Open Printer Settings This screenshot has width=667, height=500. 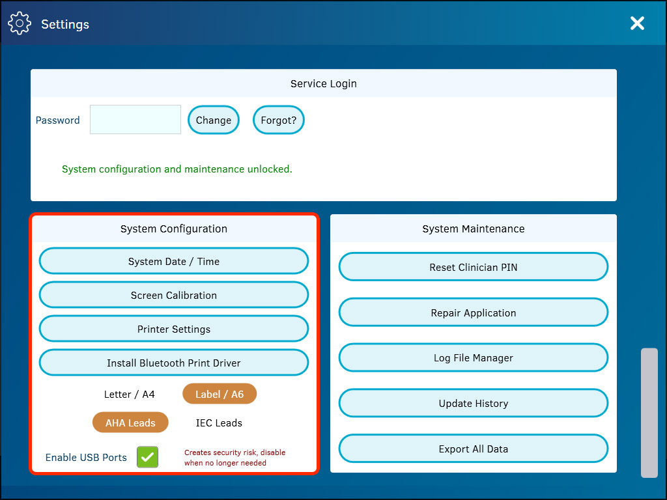(x=173, y=328)
